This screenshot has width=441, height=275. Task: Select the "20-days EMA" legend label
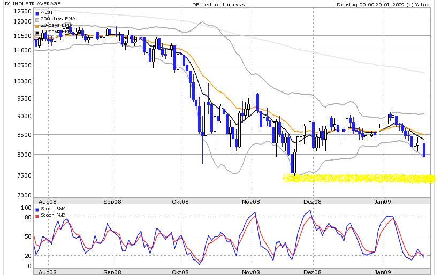[x=57, y=25]
